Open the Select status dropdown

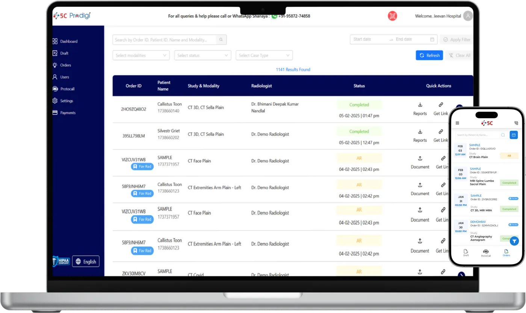click(202, 55)
